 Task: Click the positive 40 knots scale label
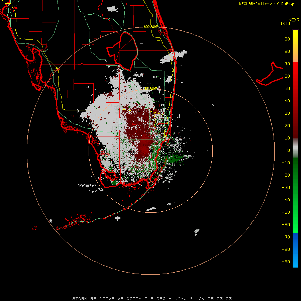287,101
